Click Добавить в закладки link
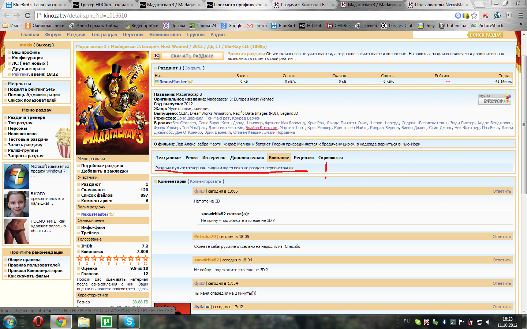The image size is (527, 329). point(104,171)
